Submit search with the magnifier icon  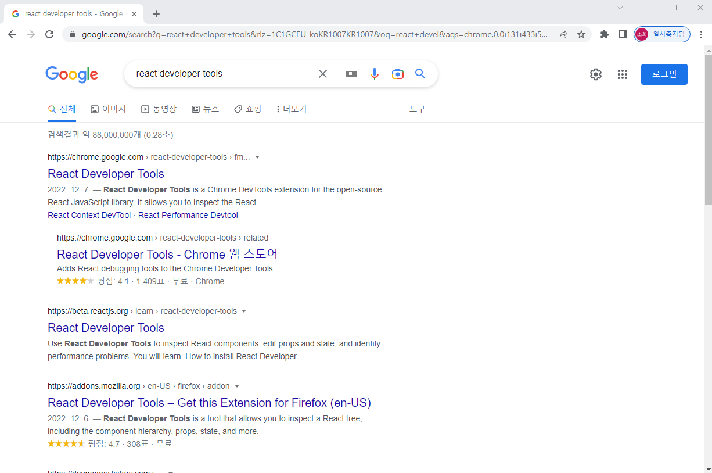(420, 74)
